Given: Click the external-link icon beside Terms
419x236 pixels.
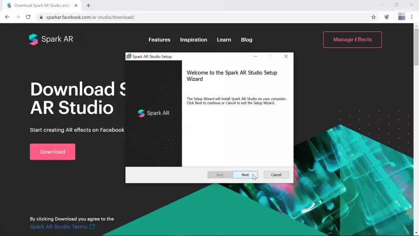Looking at the screenshot, I should 92,227.
